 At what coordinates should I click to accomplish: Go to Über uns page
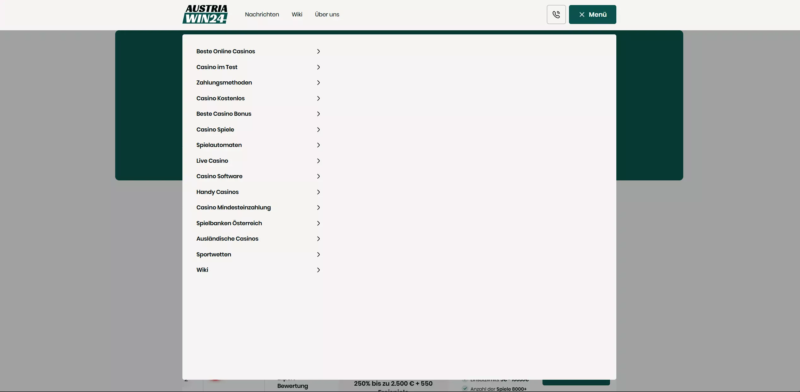[327, 15]
